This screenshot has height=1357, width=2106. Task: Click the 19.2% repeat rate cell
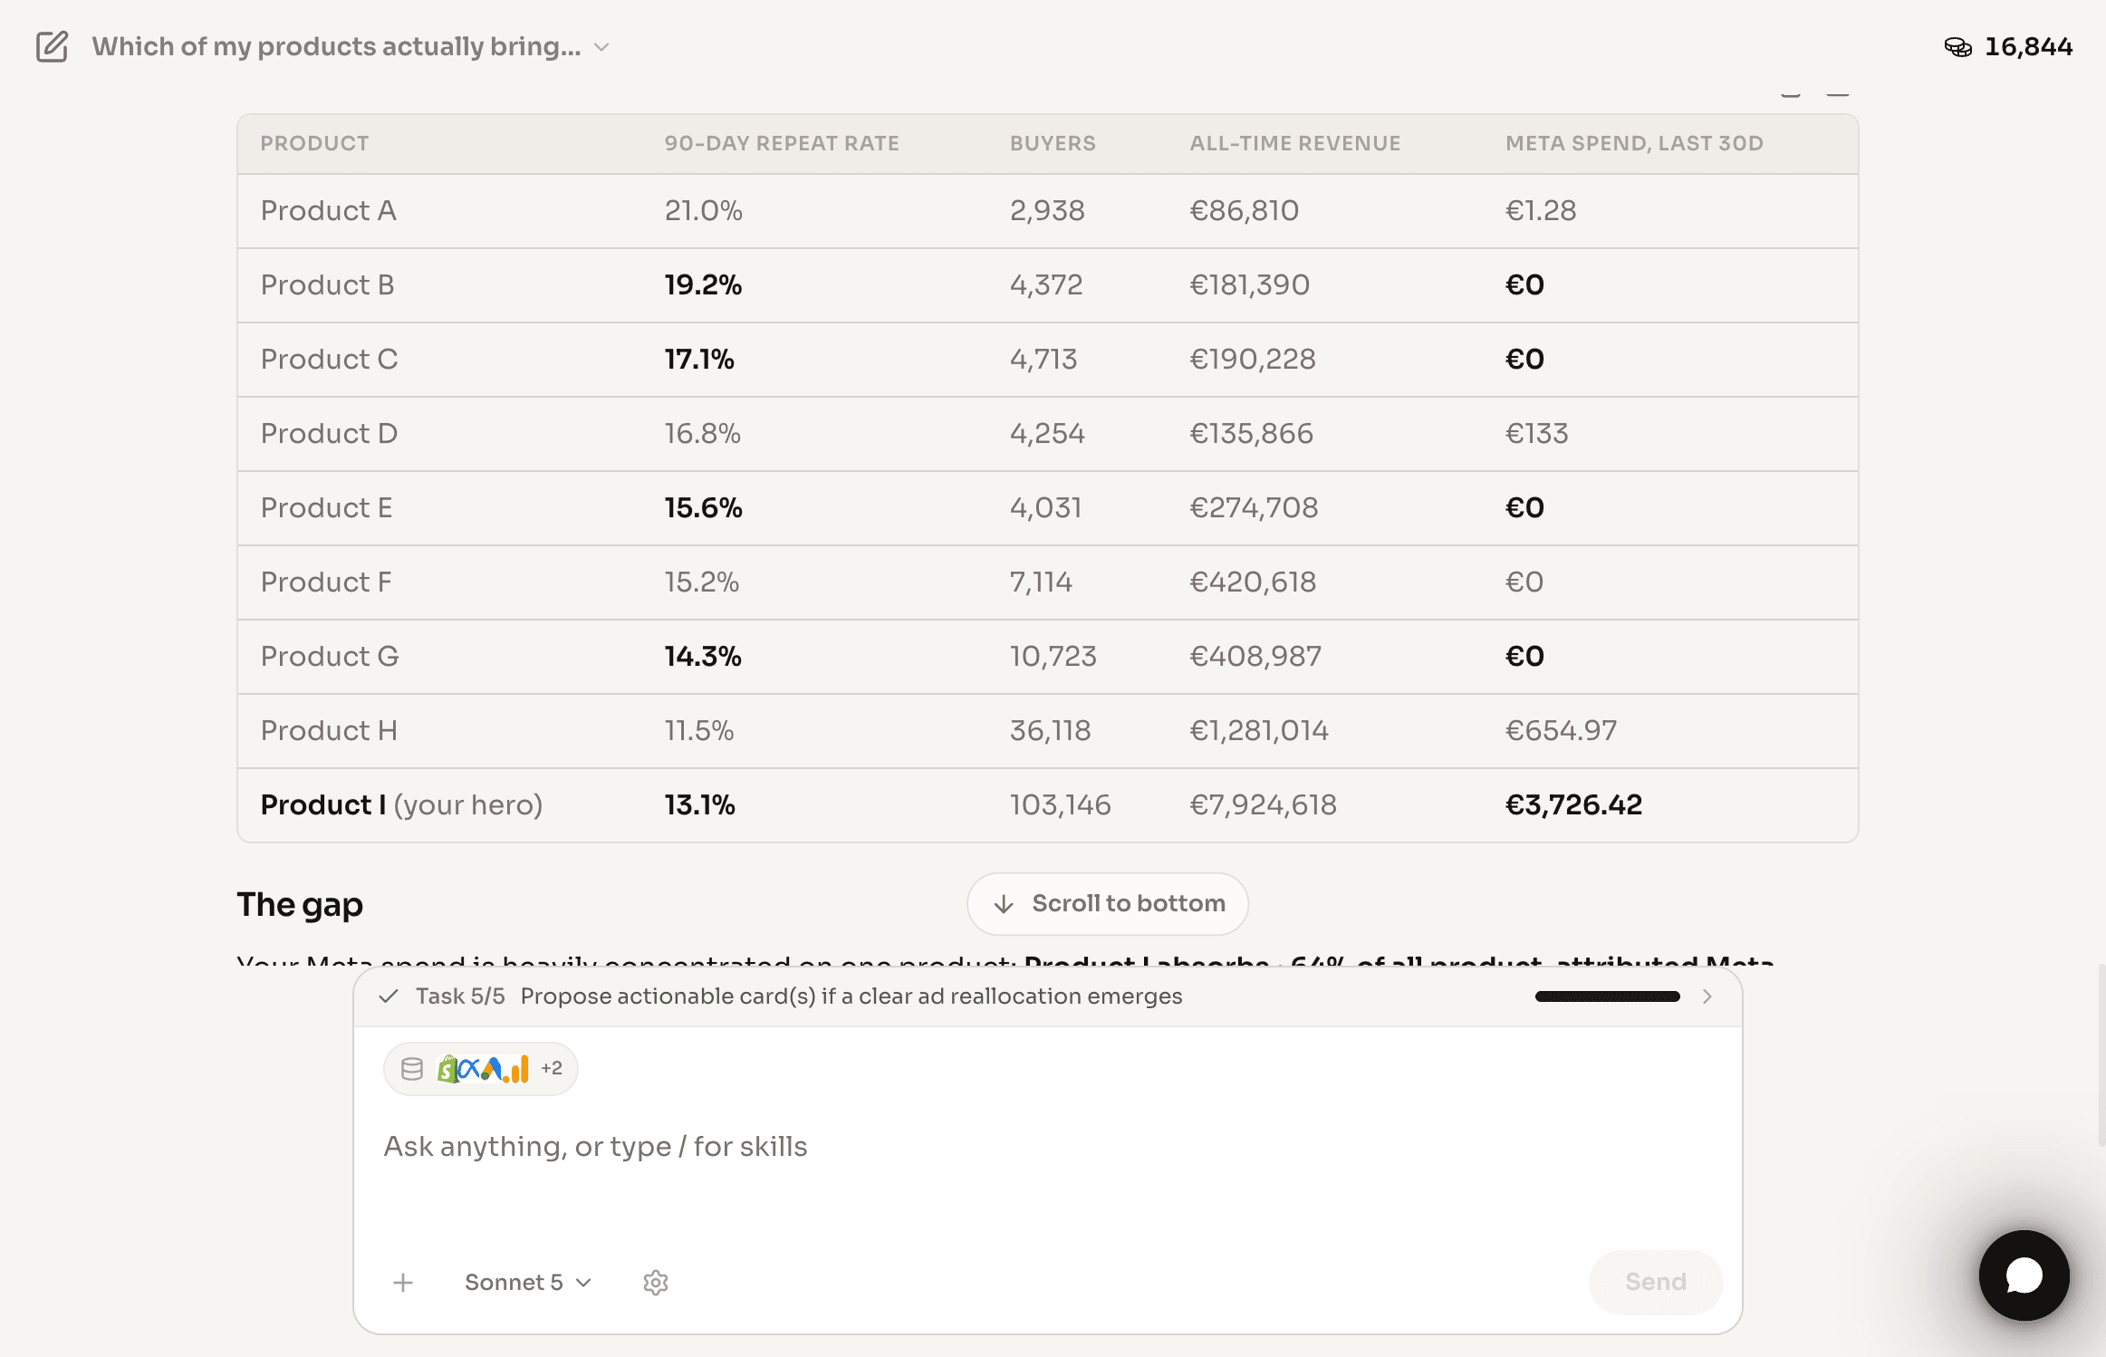coord(703,285)
